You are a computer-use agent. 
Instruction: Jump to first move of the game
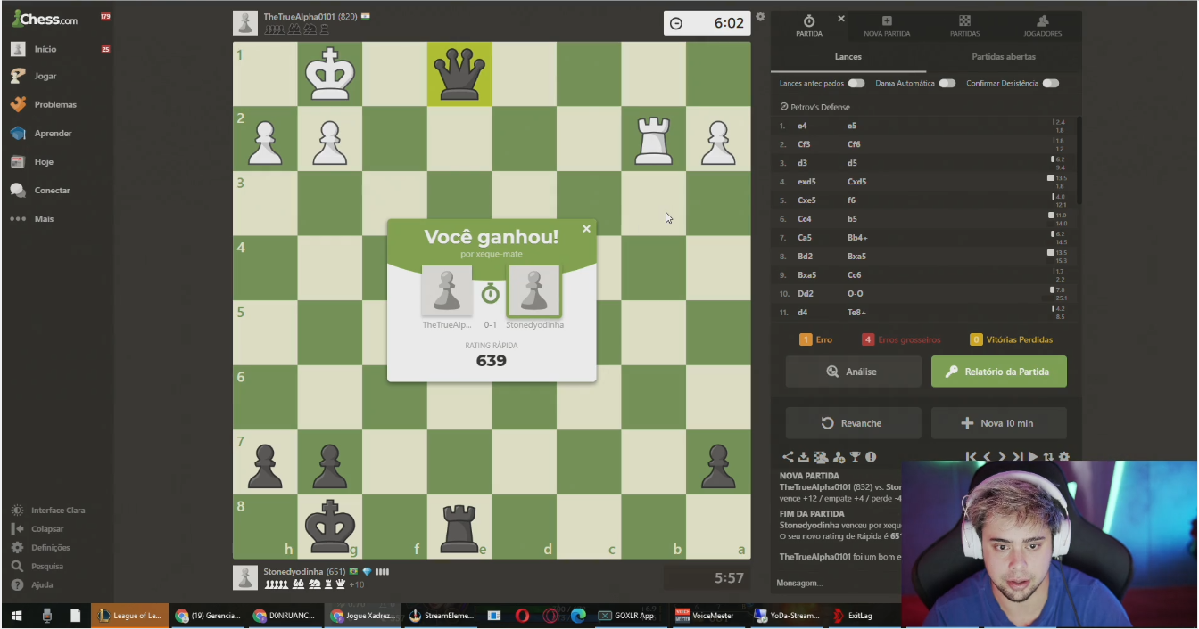pos(972,457)
